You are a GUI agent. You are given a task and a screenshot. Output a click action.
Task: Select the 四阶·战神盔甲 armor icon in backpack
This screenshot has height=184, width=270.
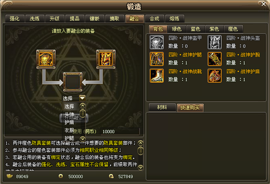coord(157,42)
